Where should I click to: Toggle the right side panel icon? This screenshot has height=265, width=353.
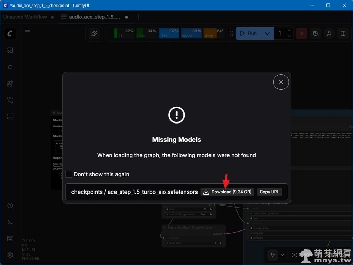point(343,33)
